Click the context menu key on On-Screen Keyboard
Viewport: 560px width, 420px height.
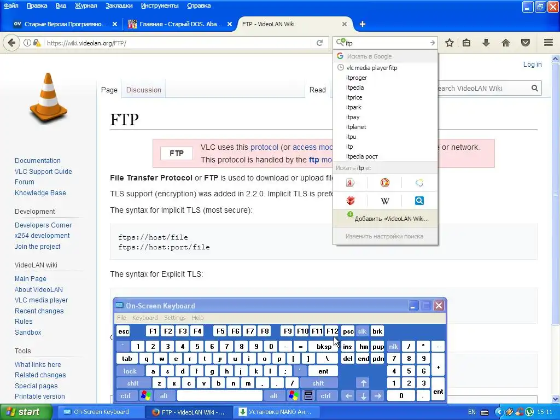pyautogui.click(x=308, y=396)
